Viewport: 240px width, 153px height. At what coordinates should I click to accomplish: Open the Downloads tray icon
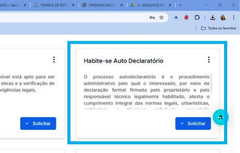[213, 18]
